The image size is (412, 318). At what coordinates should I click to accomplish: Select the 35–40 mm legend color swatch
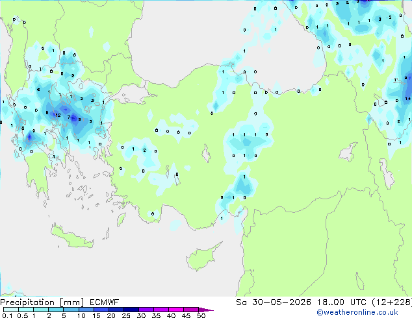[x=161, y=310]
